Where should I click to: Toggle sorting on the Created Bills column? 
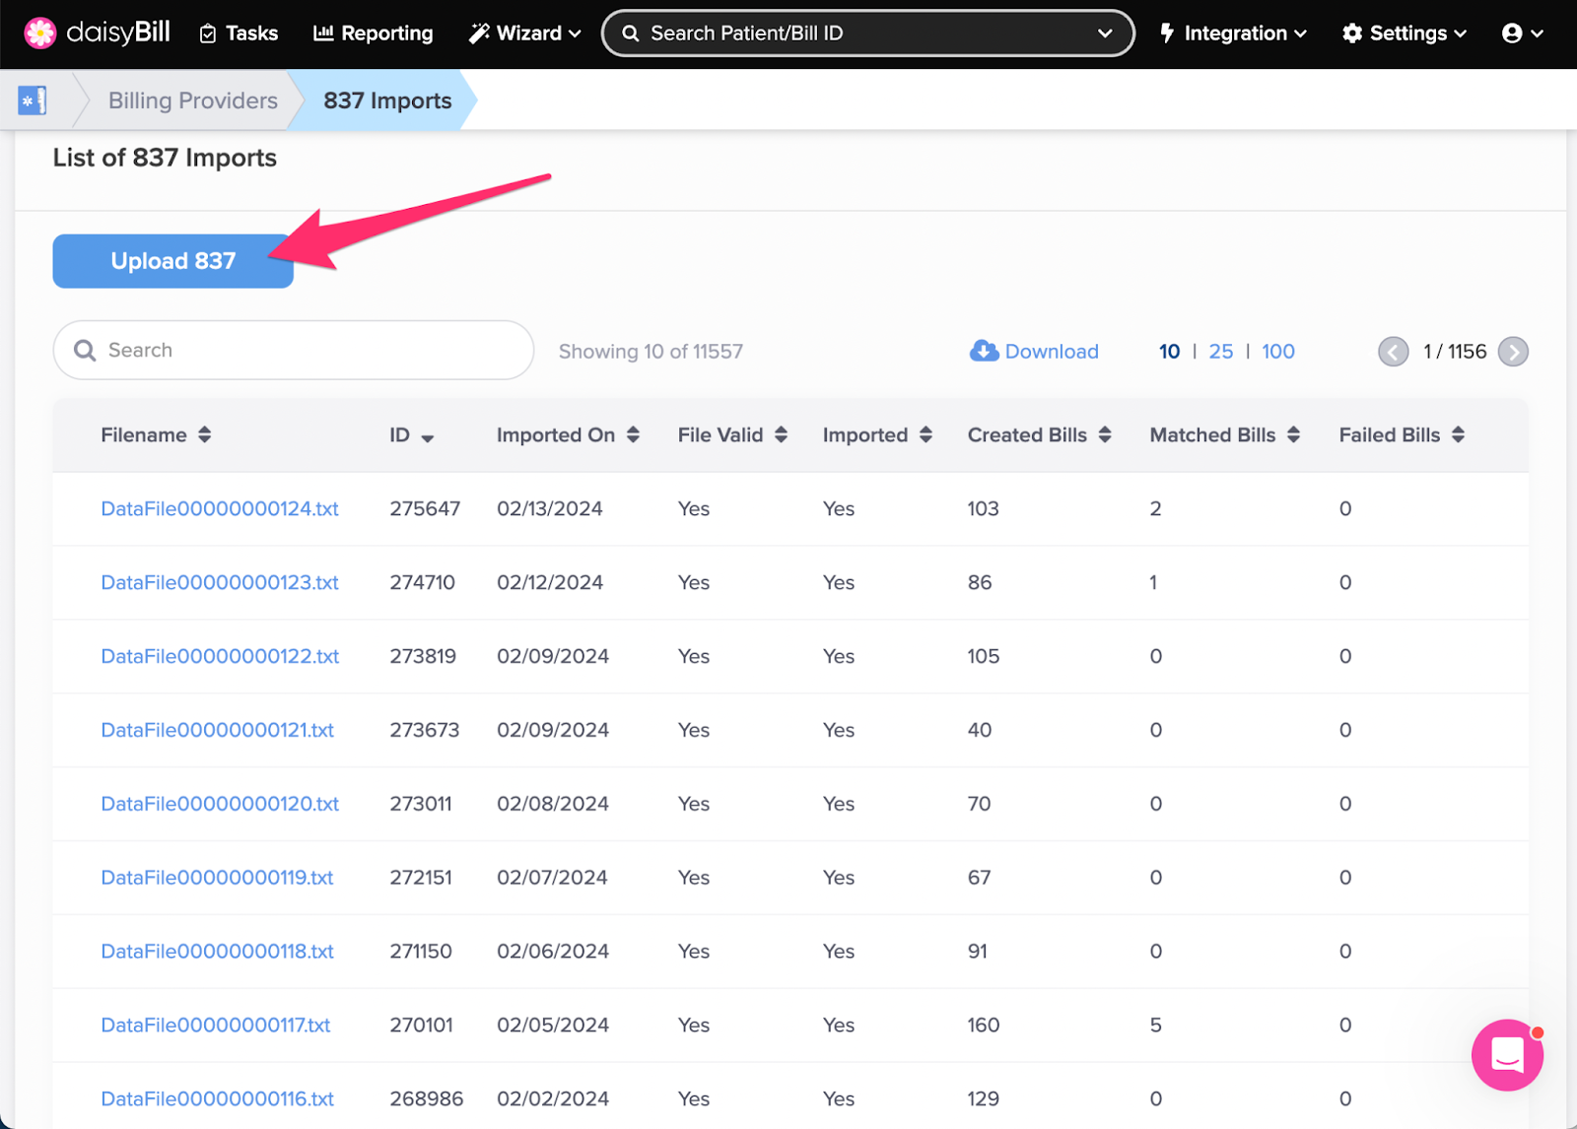(1105, 434)
